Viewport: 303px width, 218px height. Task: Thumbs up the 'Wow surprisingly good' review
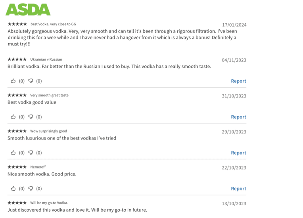pyautogui.click(x=13, y=153)
